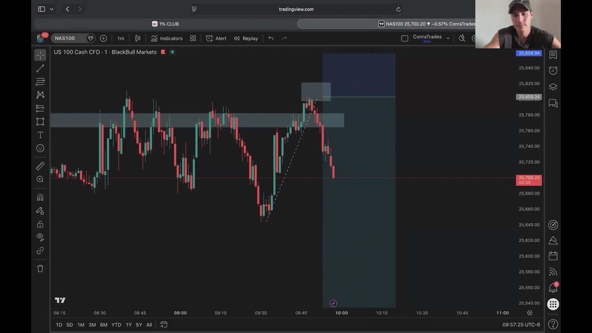Click the blue 25,858.94 price label
592x333 pixels.
(x=529, y=53)
